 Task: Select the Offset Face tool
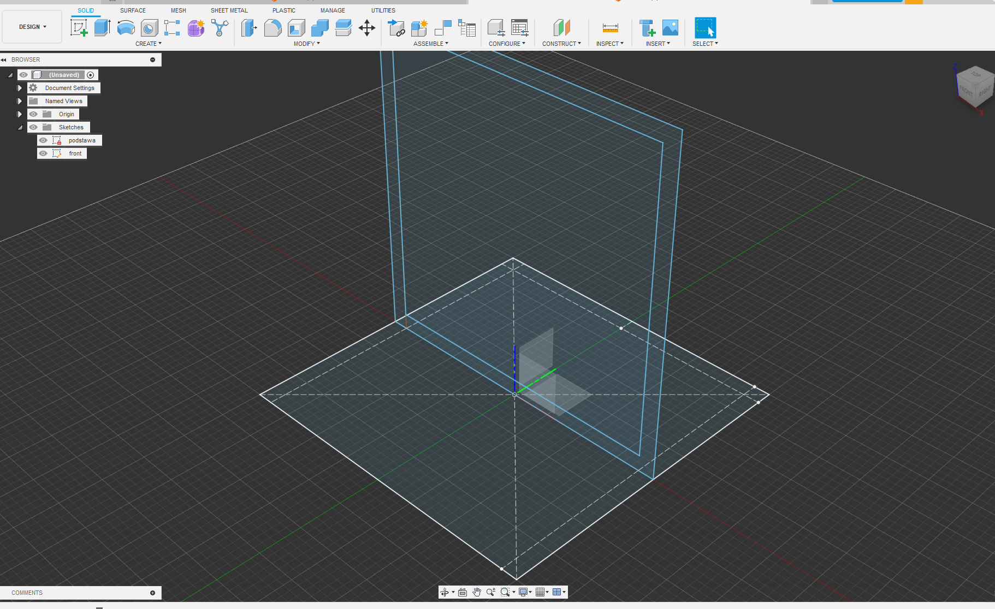click(343, 27)
